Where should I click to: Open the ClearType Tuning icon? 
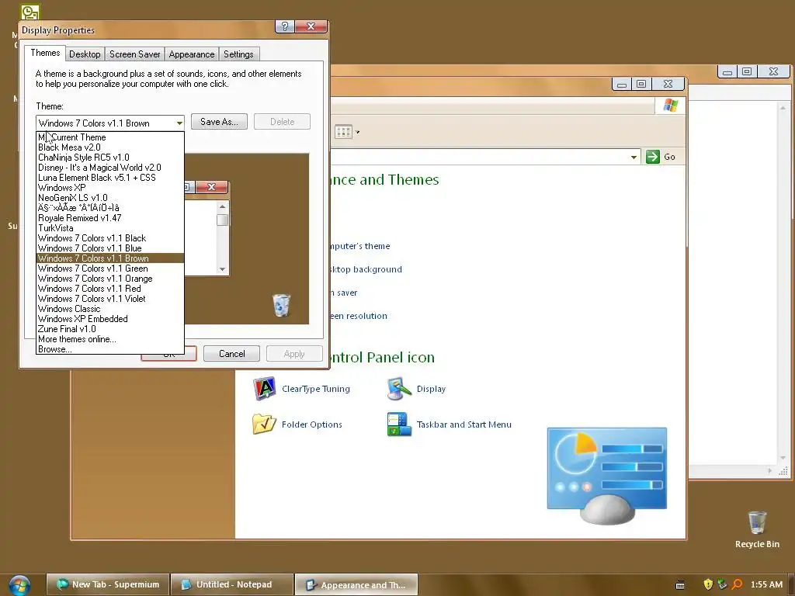tap(264, 389)
